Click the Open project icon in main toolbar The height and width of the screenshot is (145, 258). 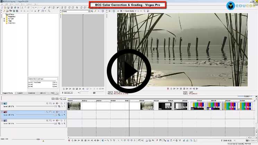6,7
